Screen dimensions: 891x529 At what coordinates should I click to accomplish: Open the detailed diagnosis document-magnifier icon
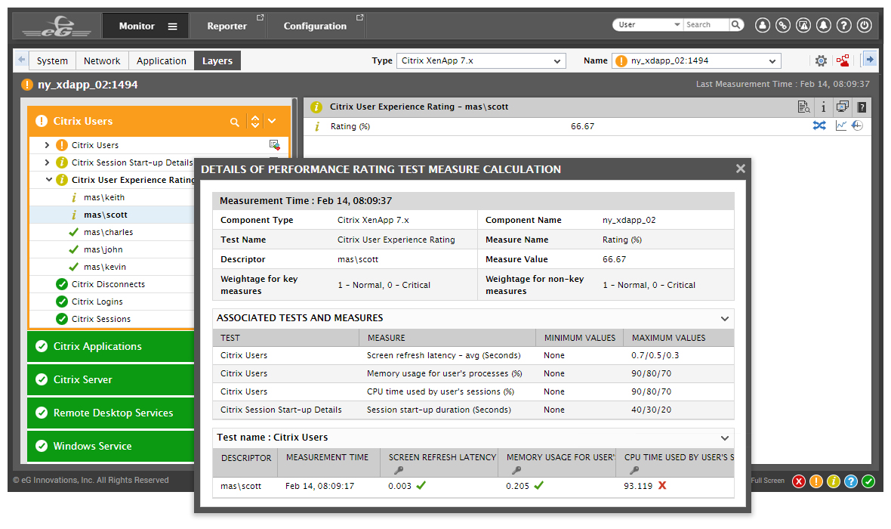click(803, 107)
